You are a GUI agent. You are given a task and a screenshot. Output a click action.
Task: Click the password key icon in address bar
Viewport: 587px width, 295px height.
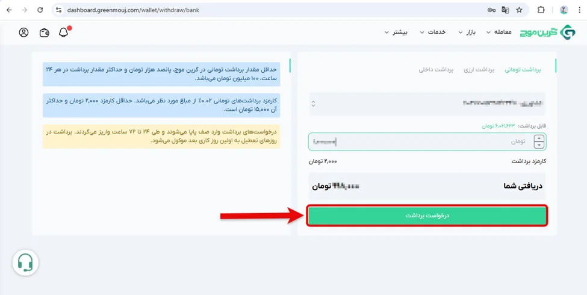491,10
